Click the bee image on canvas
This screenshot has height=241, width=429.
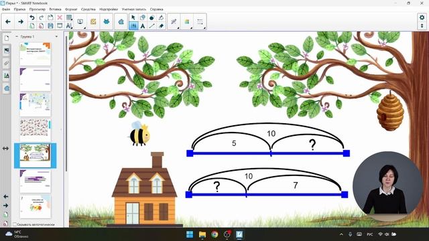tap(139, 134)
